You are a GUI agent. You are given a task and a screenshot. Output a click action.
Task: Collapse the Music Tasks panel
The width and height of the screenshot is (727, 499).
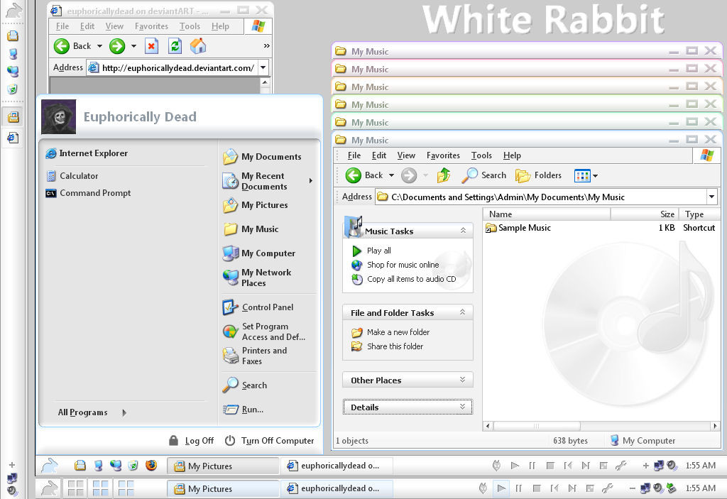[463, 231]
